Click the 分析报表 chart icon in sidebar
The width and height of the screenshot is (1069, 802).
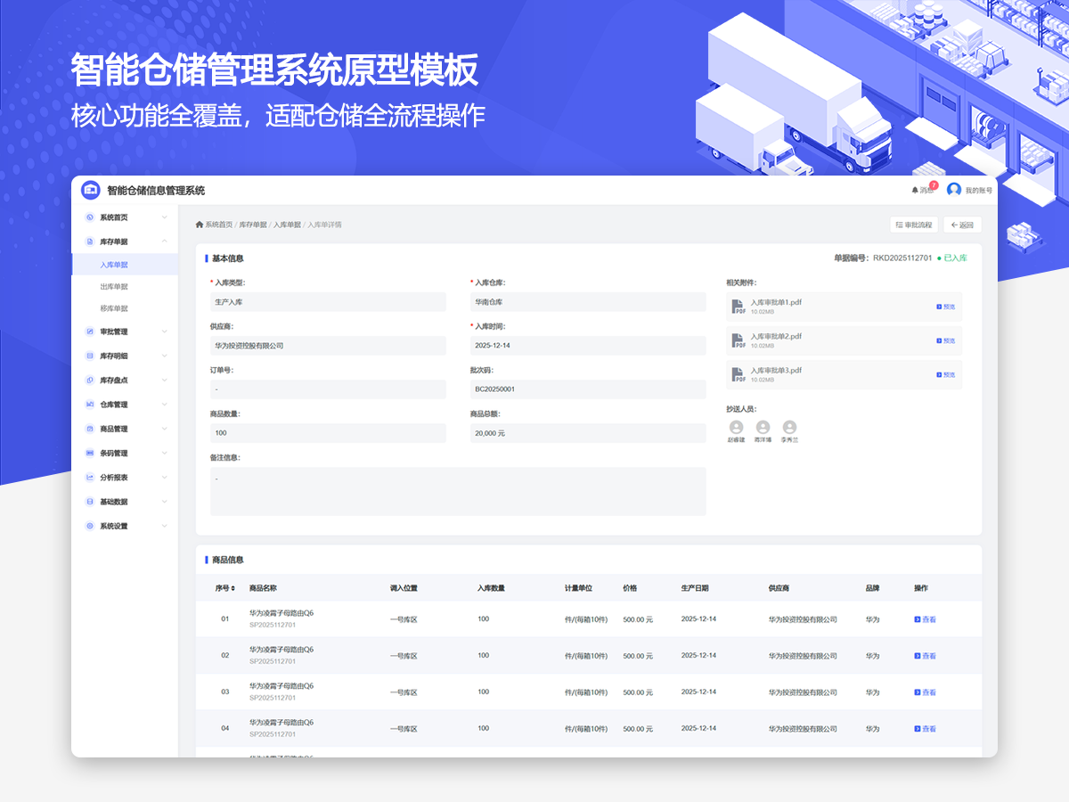tap(89, 478)
